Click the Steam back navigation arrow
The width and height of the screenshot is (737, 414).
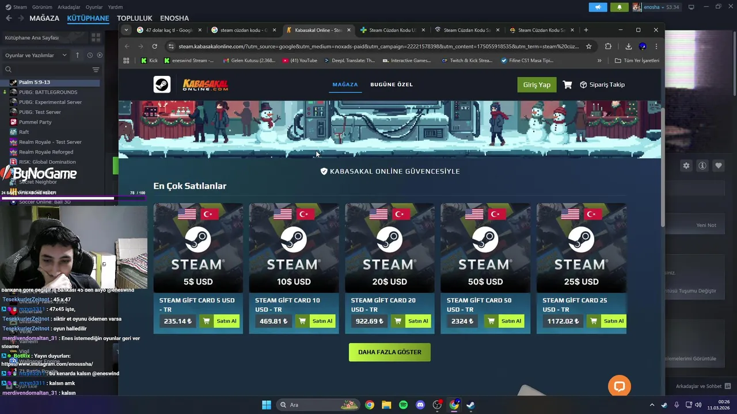pos(9,18)
